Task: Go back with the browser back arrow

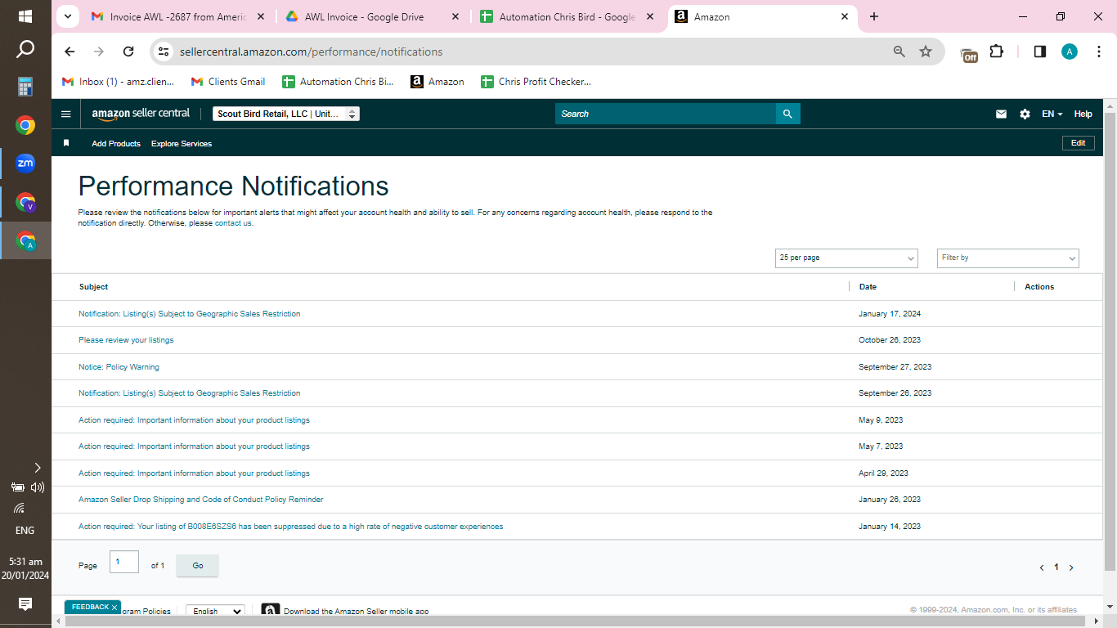Action: (70, 52)
